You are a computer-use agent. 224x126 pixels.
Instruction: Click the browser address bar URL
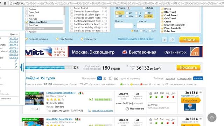[118, 3]
